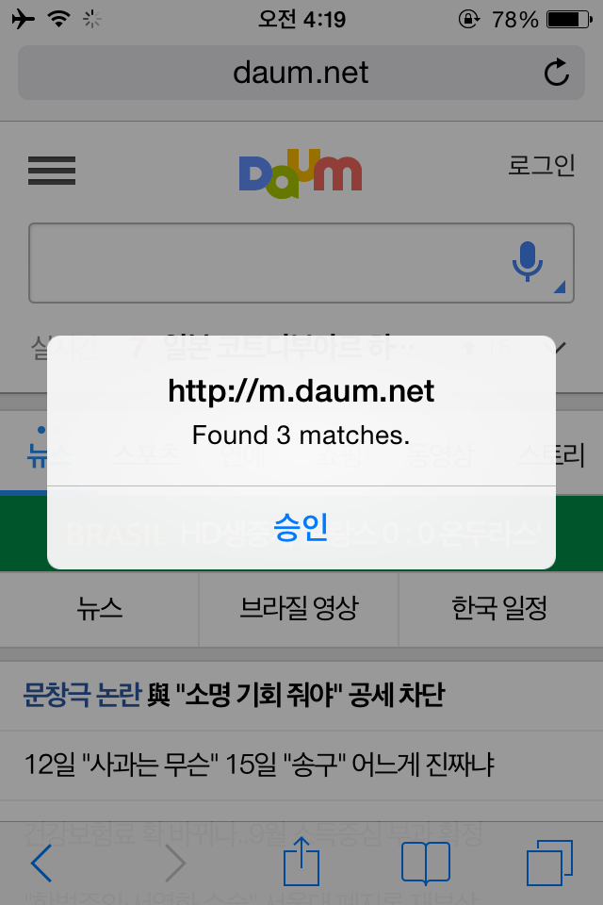This screenshot has height=905, width=603.
Task: Select the 뉴스 tab at the top
Action: (x=49, y=456)
